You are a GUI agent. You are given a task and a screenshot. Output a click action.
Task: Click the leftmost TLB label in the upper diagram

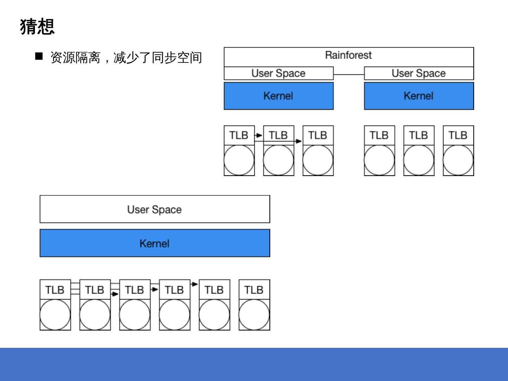point(239,135)
